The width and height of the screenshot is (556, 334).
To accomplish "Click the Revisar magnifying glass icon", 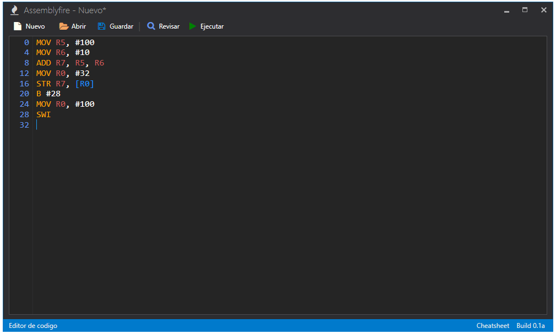I will (151, 26).
